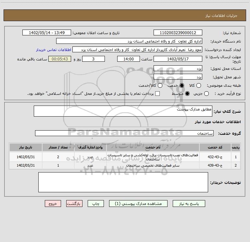The height and width of the screenshot is (242, 250).
Task: Click the فعالیت‌های نصب تاسیسات برق service name cell
Action: point(153,157)
